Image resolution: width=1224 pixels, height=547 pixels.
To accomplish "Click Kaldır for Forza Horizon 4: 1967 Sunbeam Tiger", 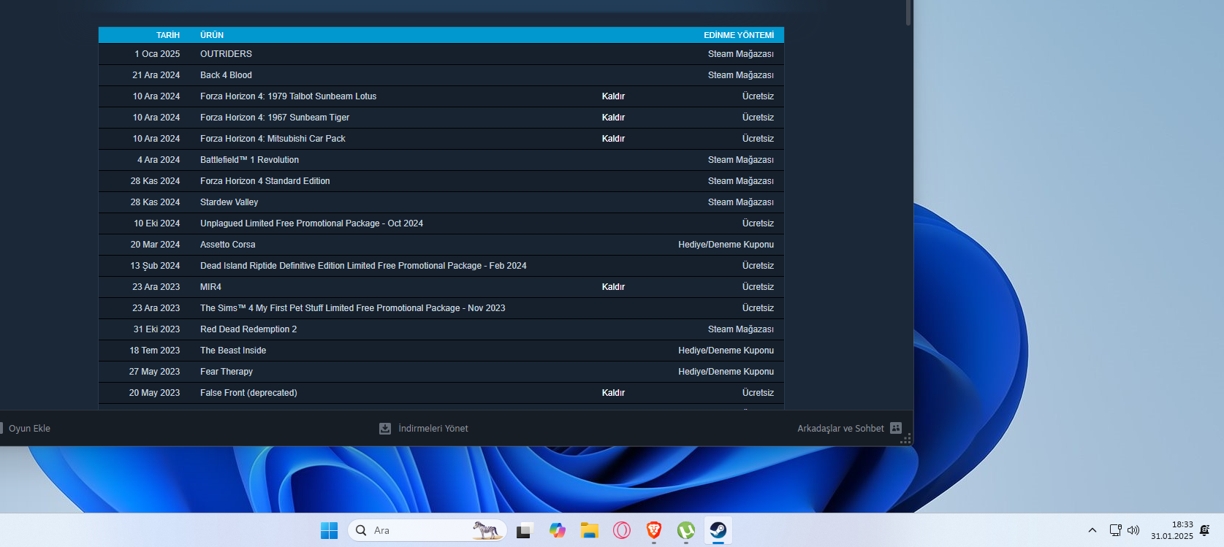I will coord(613,118).
